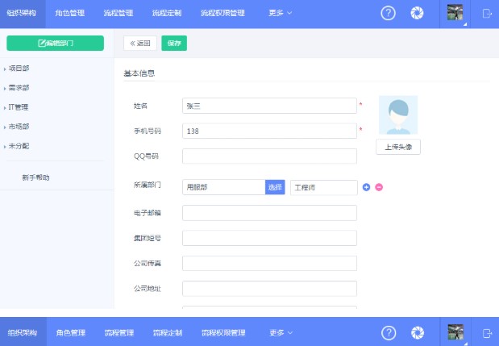The image size is (499, 346).
Task: Open 角色管理 in bottom navigation bar
Action: click(x=71, y=333)
